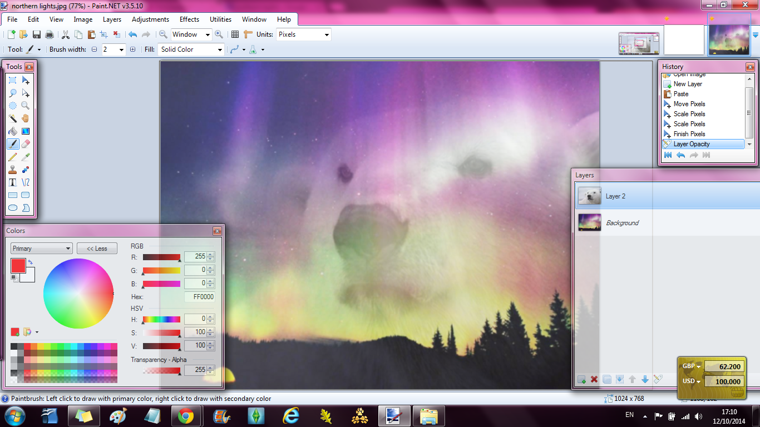Open the Image menu
The height and width of the screenshot is (427, 760).
tap(83, 19)
